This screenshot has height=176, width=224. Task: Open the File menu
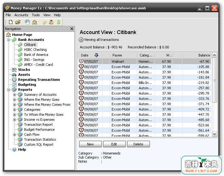(x=8, y=15)
